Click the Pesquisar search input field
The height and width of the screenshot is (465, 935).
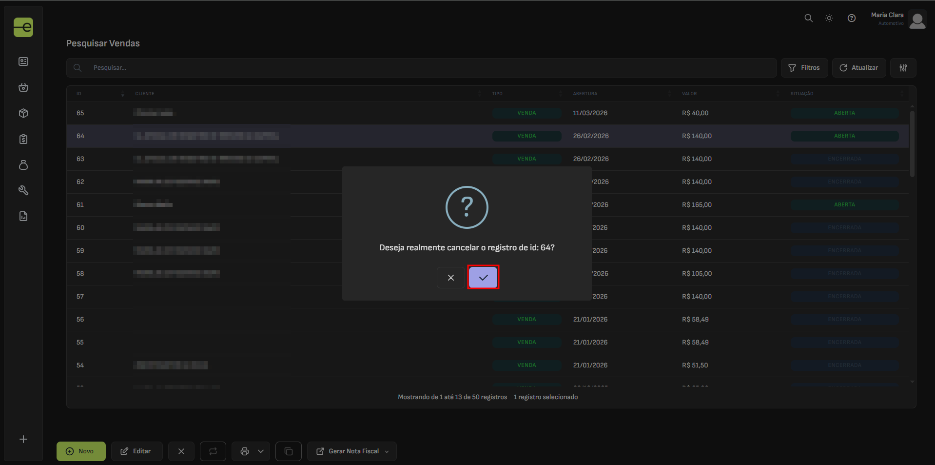tap(429, 68)
